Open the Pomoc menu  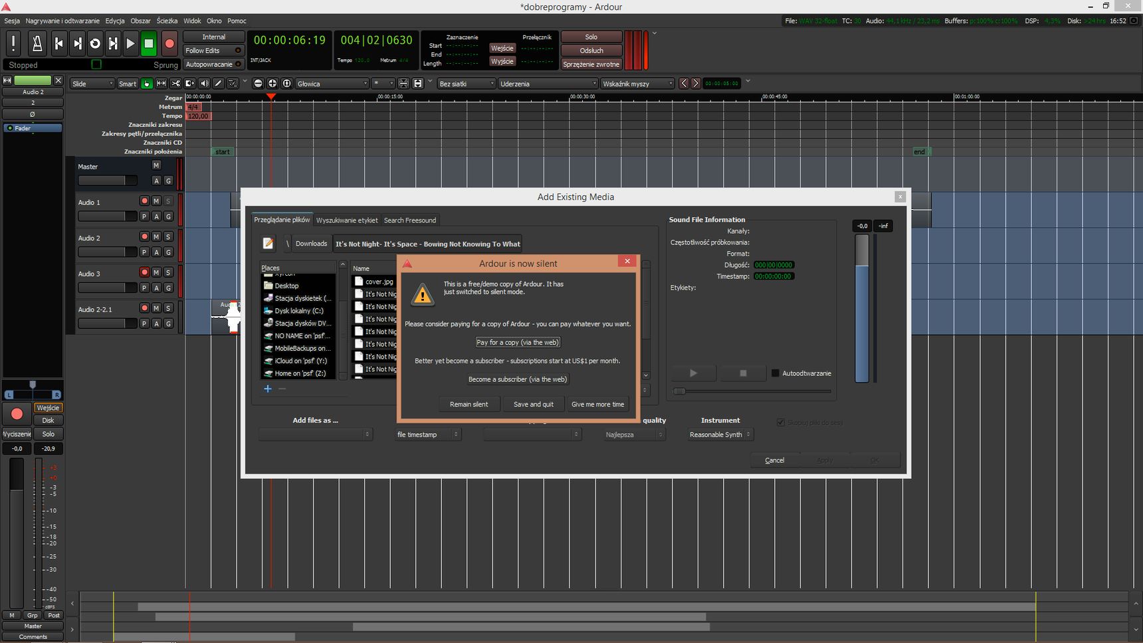[x=237, y=21]
